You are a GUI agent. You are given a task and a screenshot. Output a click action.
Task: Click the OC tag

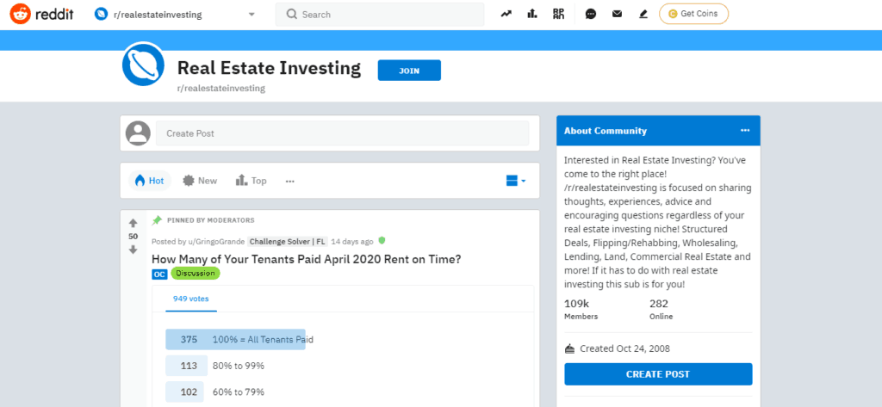pos(159,274)
